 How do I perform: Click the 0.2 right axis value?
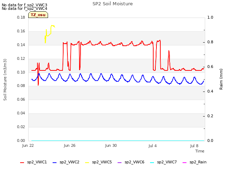(210, 116)
